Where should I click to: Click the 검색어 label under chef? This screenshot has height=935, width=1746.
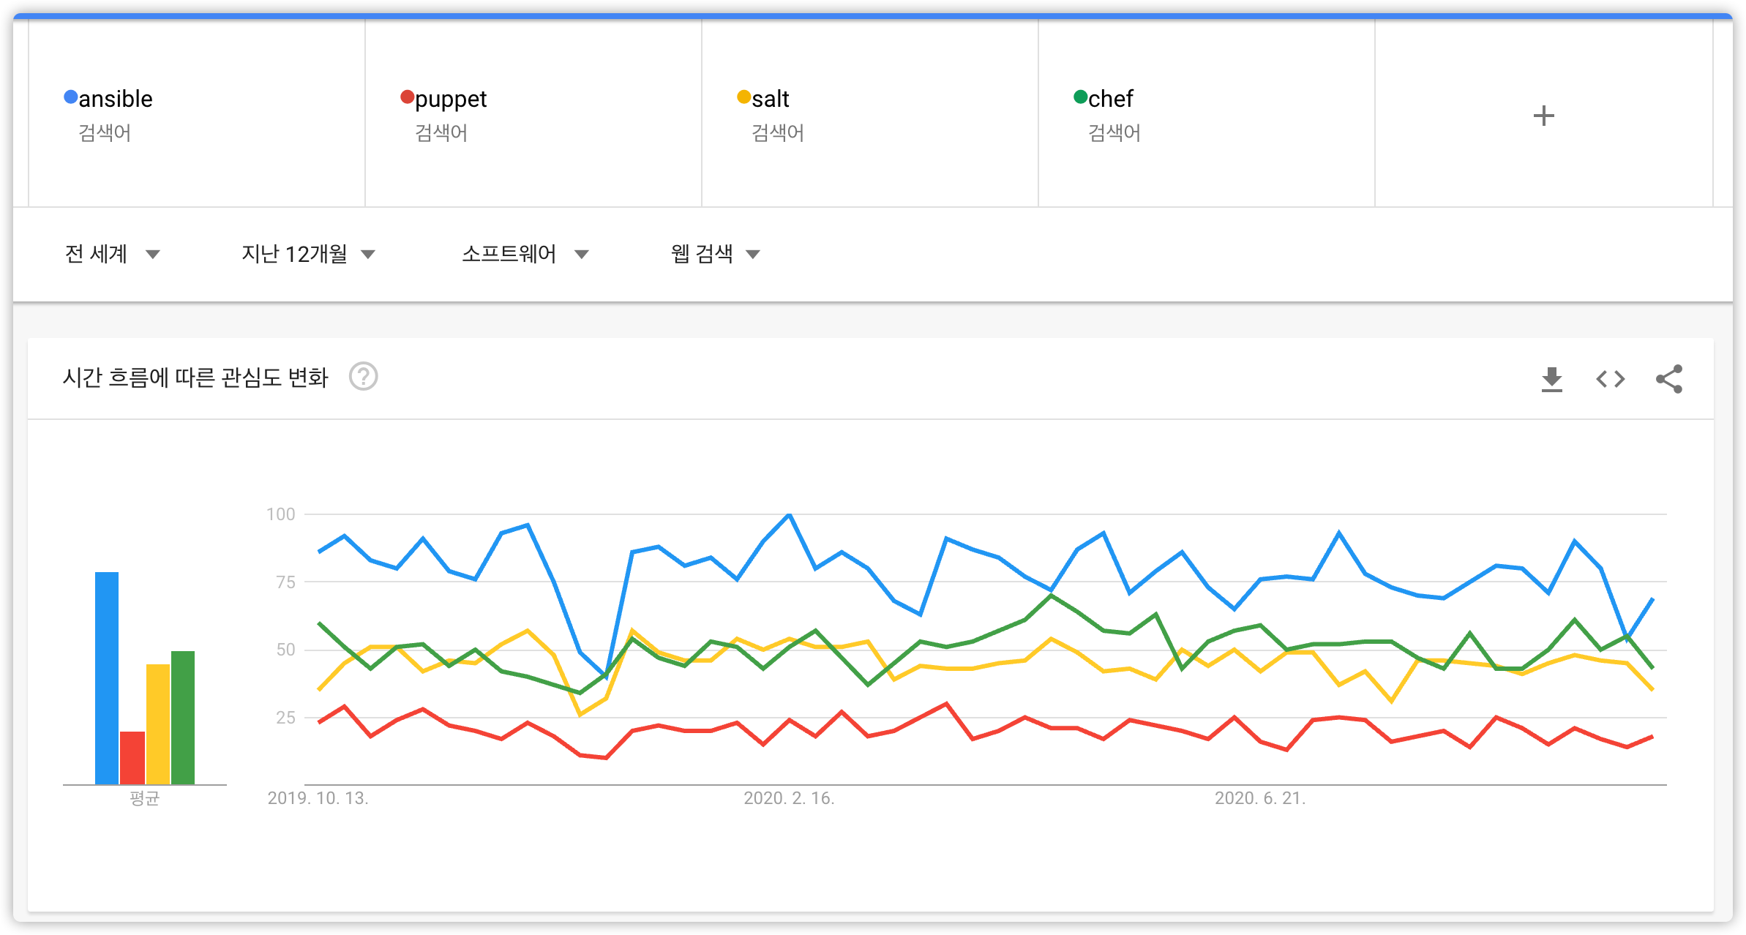coord(1114,133)
